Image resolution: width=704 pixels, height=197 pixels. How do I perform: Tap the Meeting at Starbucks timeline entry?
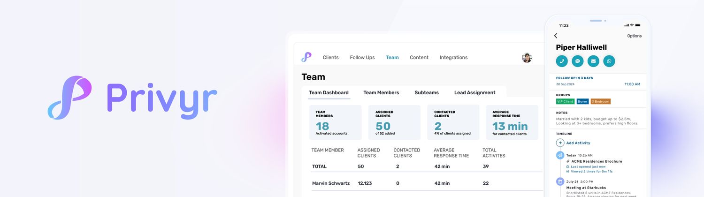tap(586, 188)
